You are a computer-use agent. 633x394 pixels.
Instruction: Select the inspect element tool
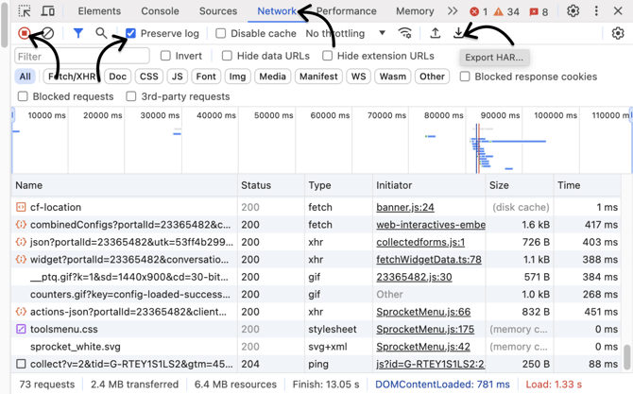[x=25, y=11]
